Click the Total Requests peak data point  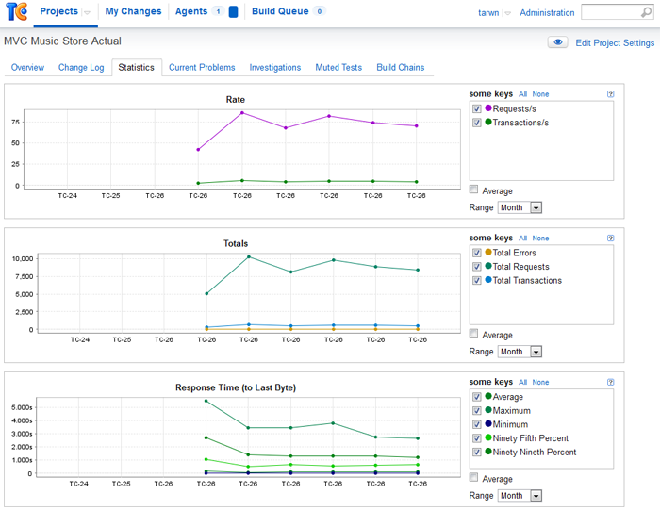[249, 256]
